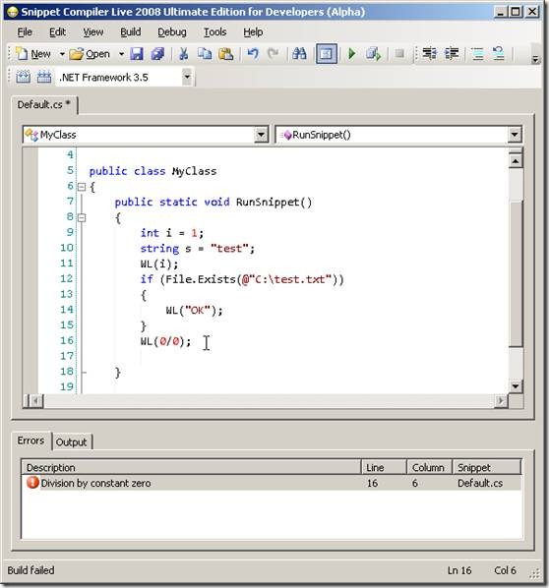The image size is (549, 588).
Task: Expand the MyClass type dropdown
Action: [261, 135]
